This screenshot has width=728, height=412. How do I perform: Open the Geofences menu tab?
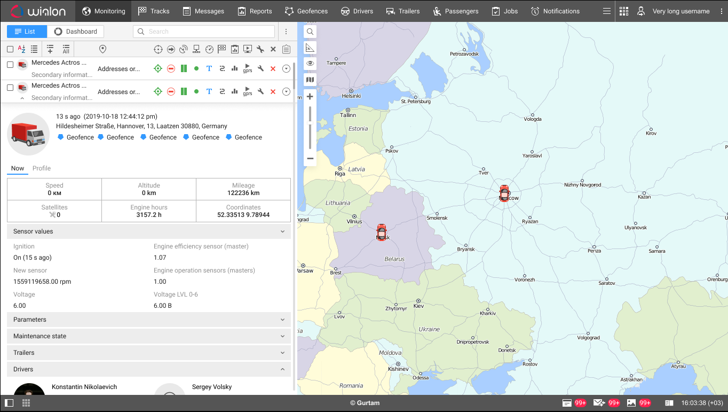click(x=306, y=11)
